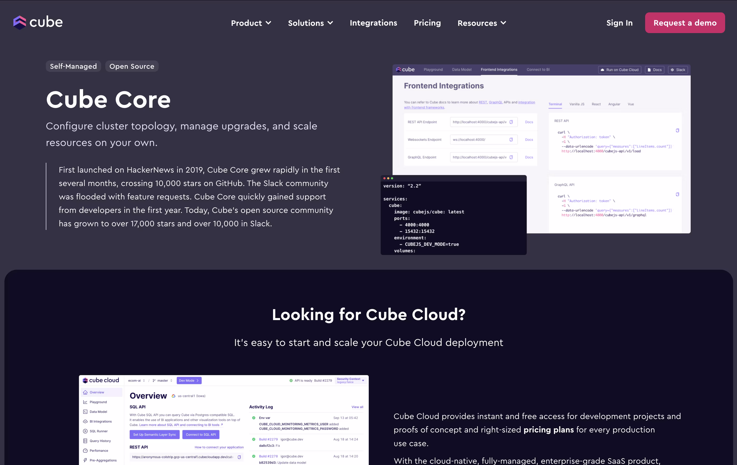Open the Product dropdown menu

(251, 23)
